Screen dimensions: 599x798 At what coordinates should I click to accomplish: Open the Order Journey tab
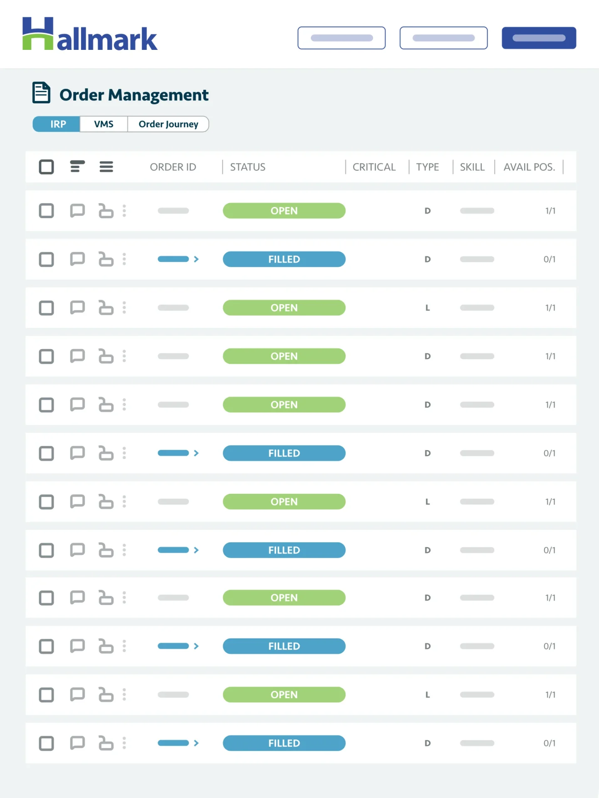(168, 124)
